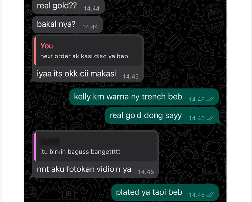Open quoted 'itu birkin baguss bangetttttt' message

pos(95,147)
